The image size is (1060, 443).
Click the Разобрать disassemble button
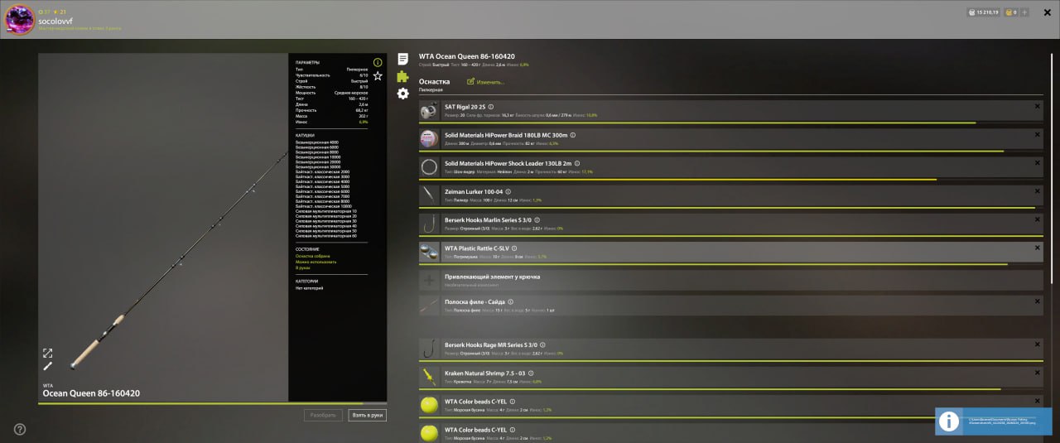point(323,415)
